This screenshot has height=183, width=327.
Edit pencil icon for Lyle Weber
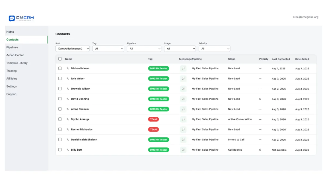(68, 79)
